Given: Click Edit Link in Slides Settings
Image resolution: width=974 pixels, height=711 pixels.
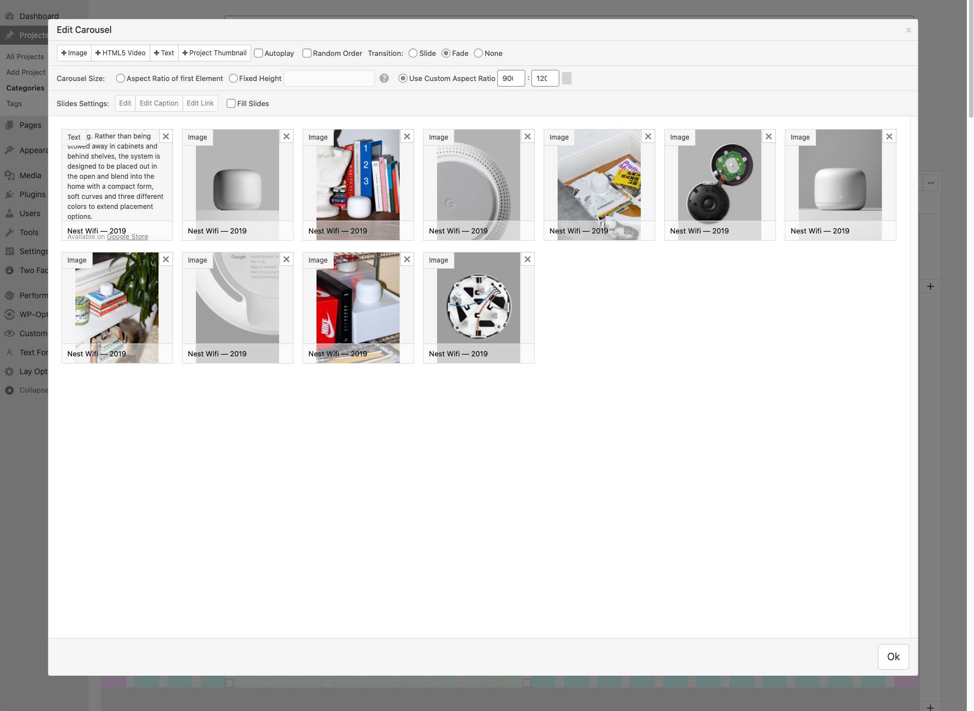Looking at the screenshot, I should (x=200, y=103).
